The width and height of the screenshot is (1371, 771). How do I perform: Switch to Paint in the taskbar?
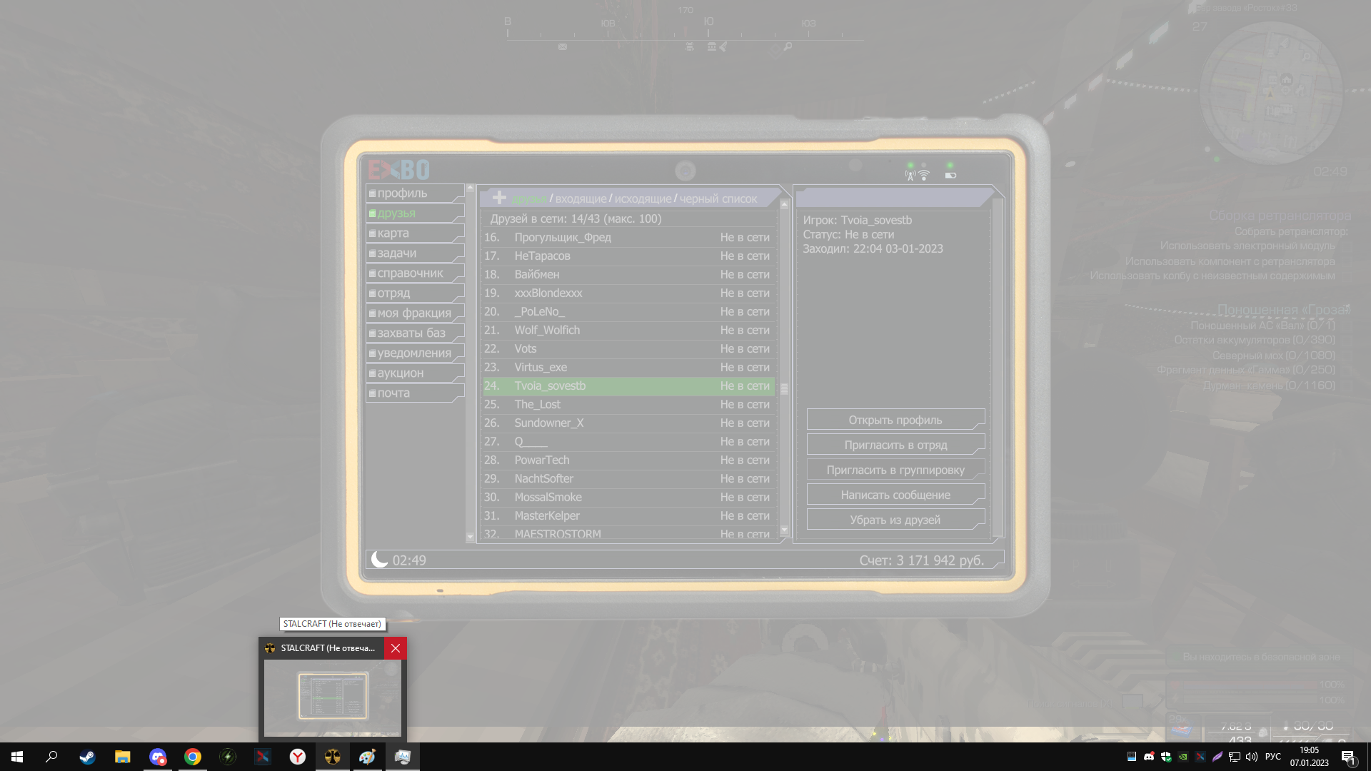pos(368,757)
